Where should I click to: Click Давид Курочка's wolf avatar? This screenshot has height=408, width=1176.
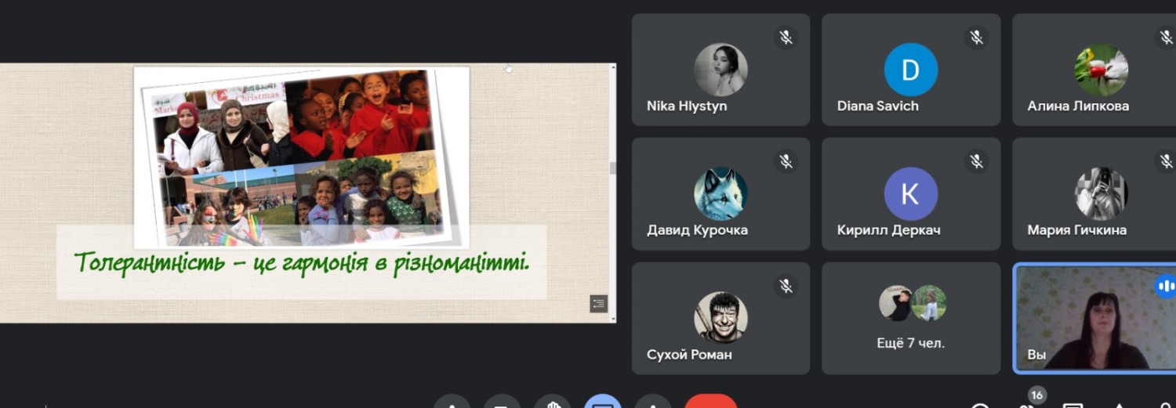pos(720,194)
